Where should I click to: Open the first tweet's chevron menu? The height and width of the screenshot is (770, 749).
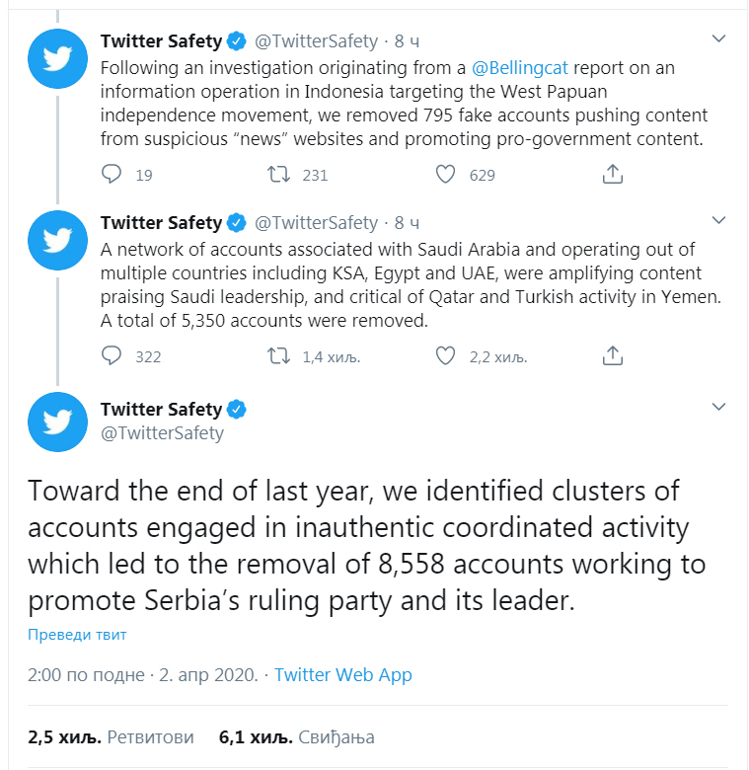click(x=718, y=38)
